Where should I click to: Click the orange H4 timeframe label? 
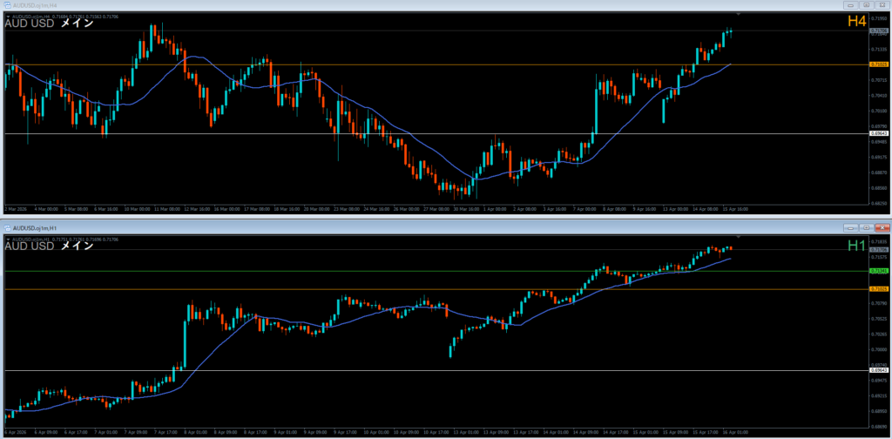click(856, 24)
